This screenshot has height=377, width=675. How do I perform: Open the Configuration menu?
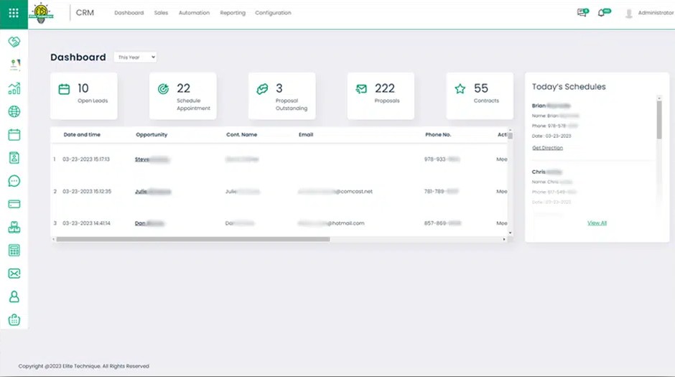(x=273, y=13)
